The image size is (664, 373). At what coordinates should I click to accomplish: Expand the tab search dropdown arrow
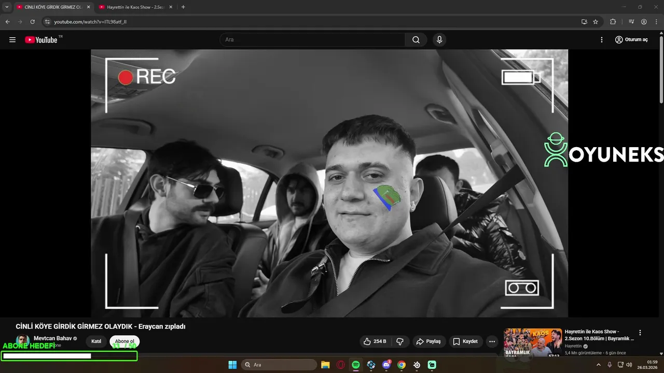coord(7,7)
